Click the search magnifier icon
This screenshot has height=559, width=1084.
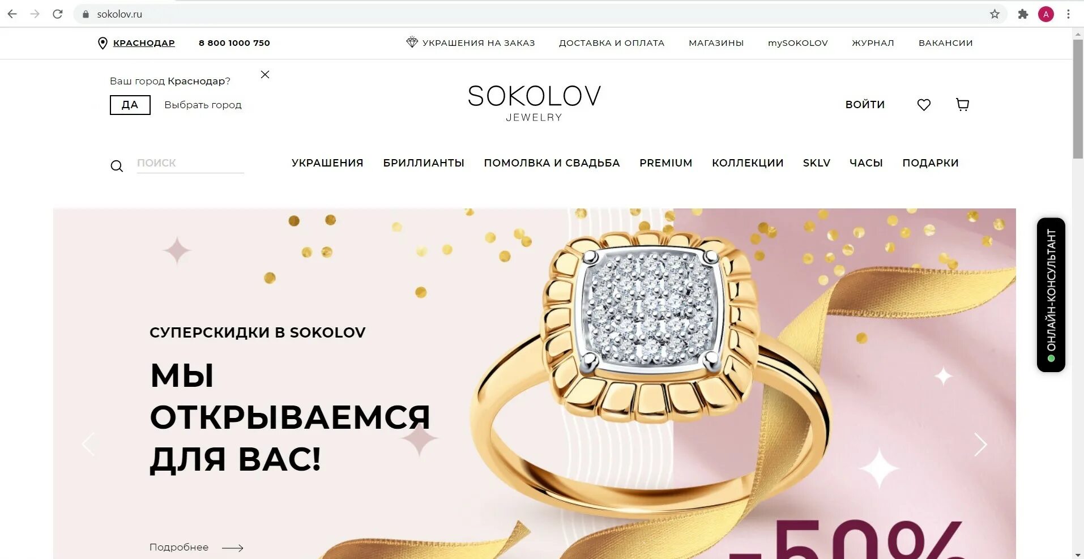click(117, 166)
